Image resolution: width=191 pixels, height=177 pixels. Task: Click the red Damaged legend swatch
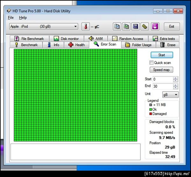click(x=151, y=114)
